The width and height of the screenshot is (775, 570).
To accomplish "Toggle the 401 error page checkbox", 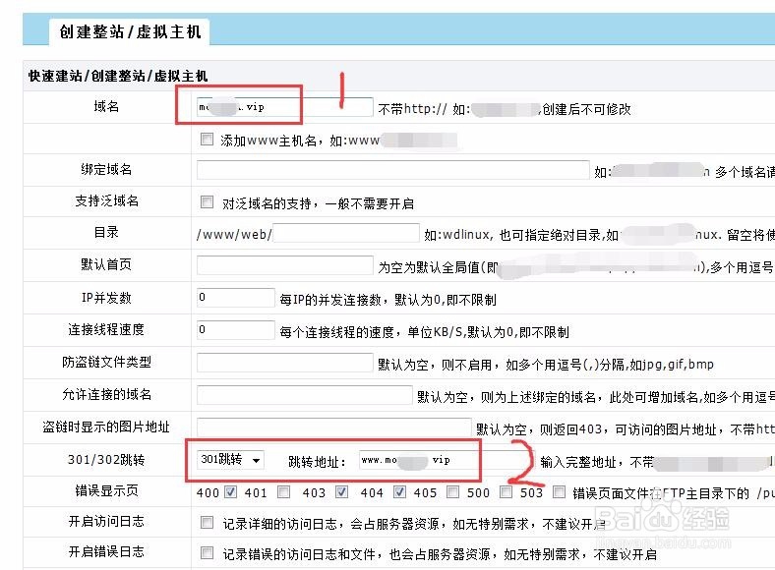I will [283, 492].
